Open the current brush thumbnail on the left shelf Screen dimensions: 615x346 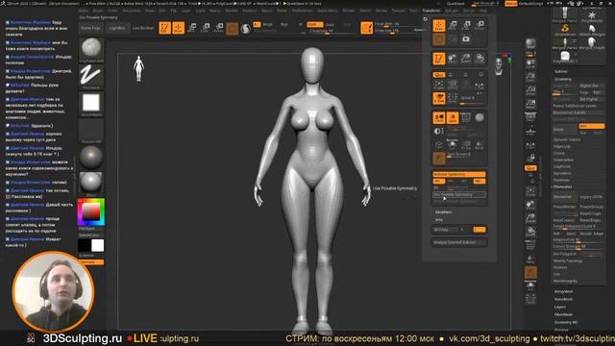tap(91, 50)
